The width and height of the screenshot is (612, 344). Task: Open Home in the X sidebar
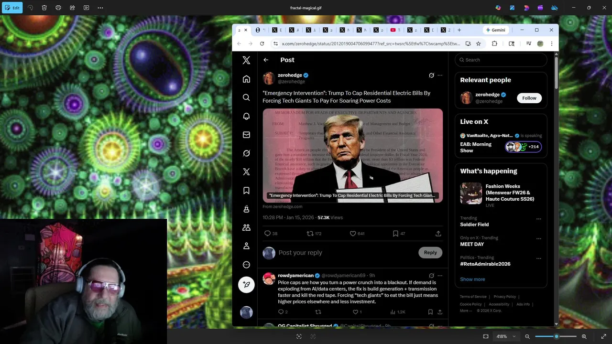(x=246, y=79)
